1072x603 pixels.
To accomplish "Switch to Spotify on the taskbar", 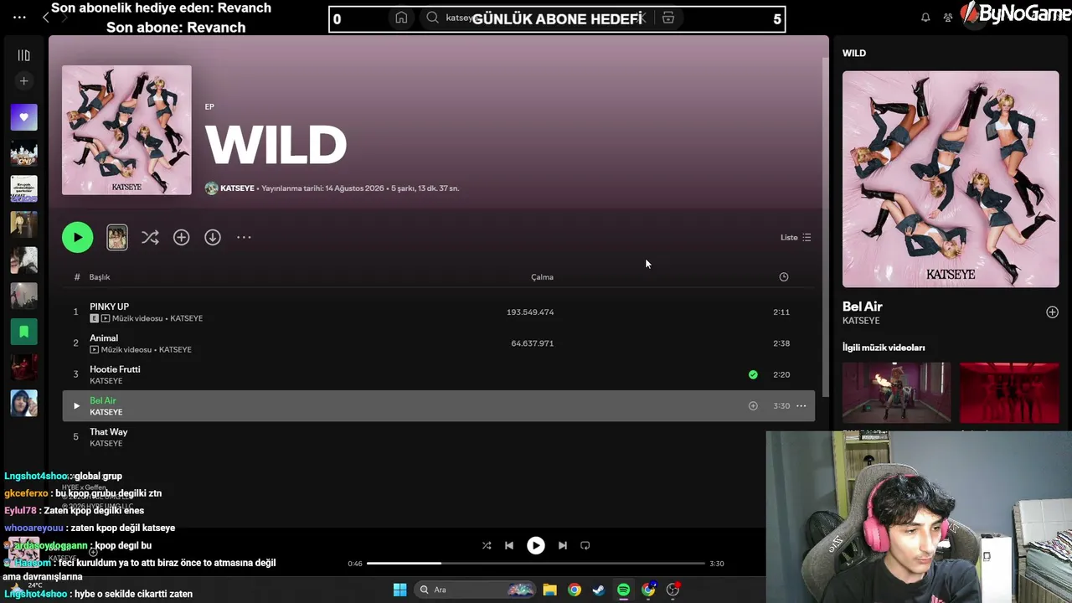I will (x=623, y=590).
